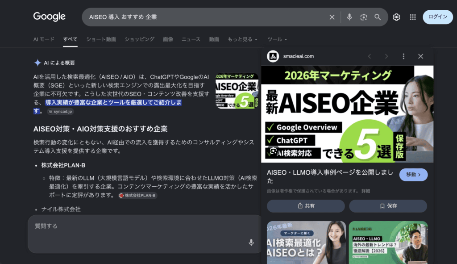The height and width of the screenshot is (264, 457).
Task: Switch to 画像 tab
Action: pos(168,39)
